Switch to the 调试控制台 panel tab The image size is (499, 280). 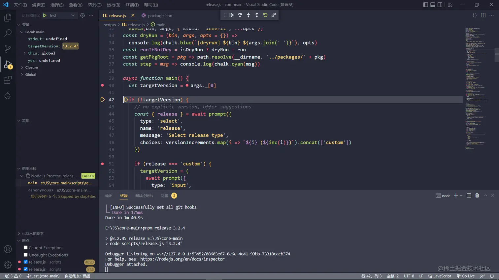[x=144, y=196]
